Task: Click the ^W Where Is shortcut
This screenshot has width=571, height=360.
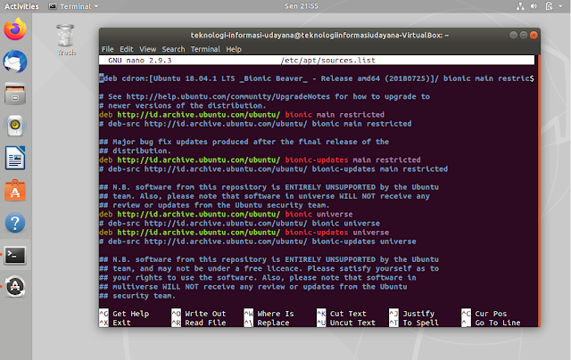Action: pyautogui.click(x=269, y=314)
